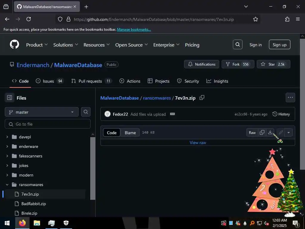
Task: Open the Security tab
Action: (x=188, y=81)
